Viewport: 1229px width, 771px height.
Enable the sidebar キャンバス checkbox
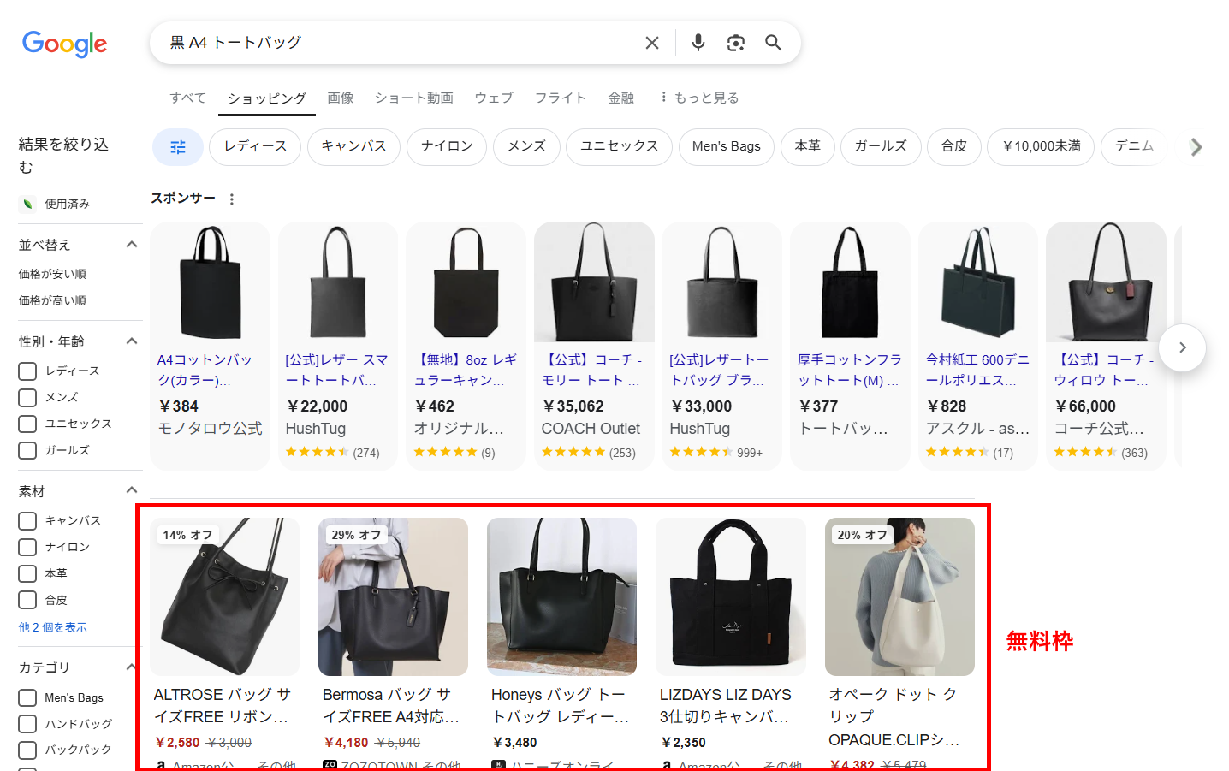point(27,521)
